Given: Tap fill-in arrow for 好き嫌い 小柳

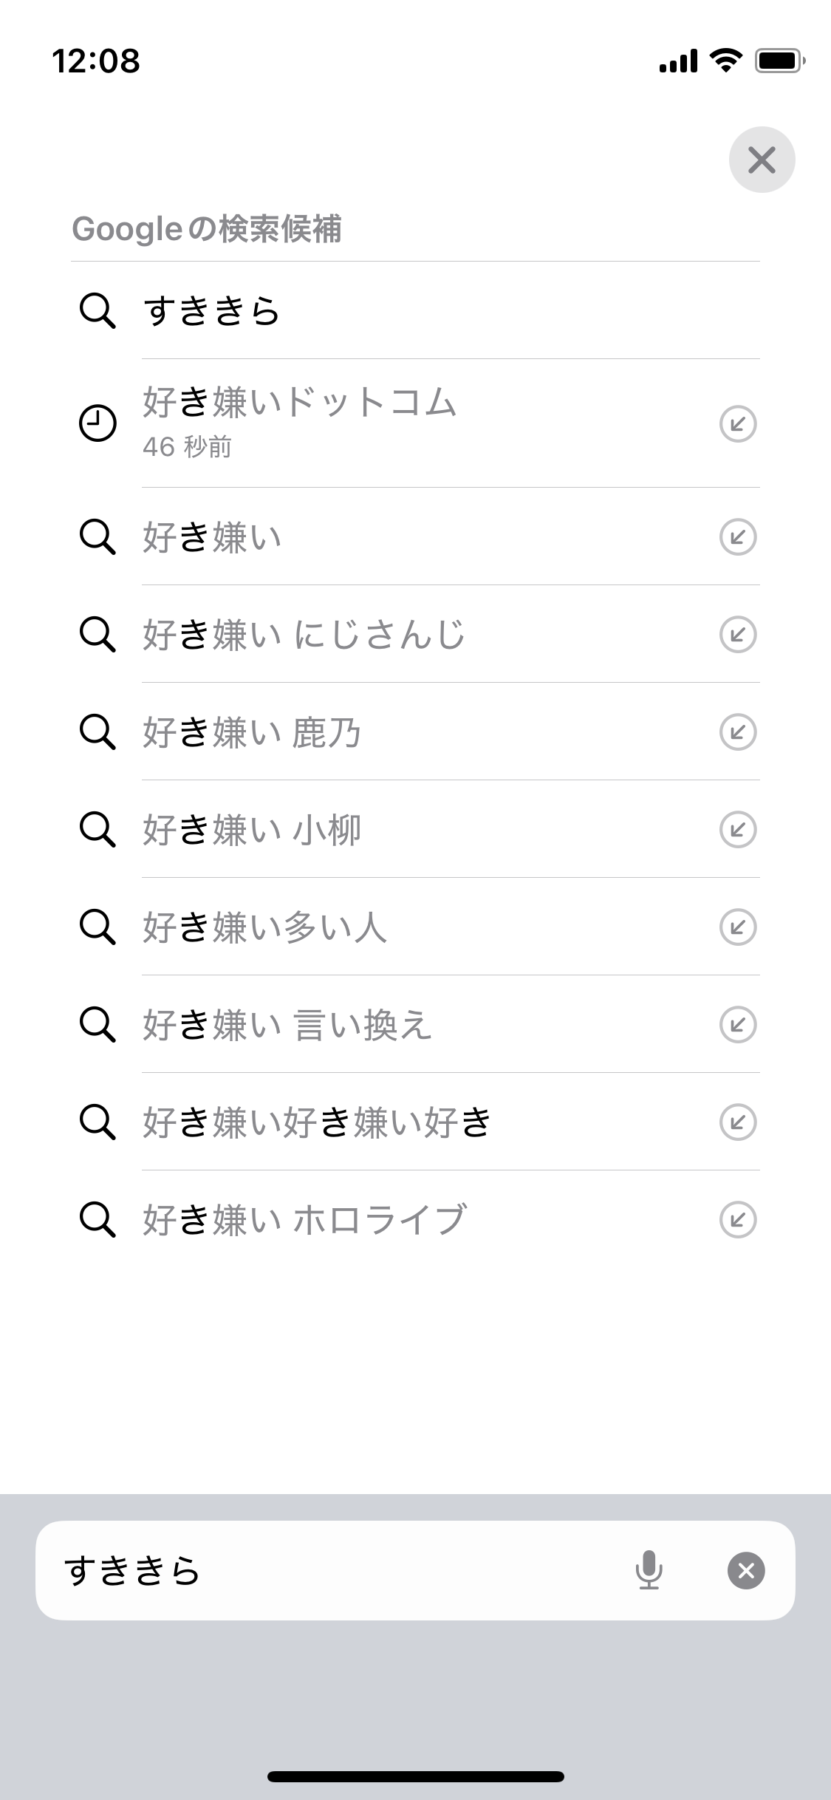Looking at the screenshot, I should click(737, 829).
